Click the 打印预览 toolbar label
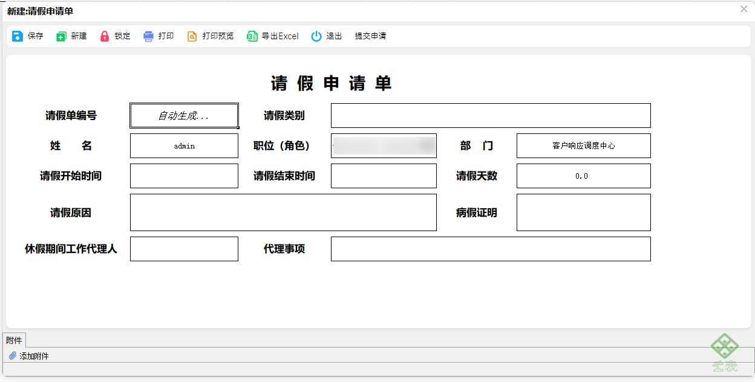Viewport: 755px width, 382px height. click(x=218, y=36)
